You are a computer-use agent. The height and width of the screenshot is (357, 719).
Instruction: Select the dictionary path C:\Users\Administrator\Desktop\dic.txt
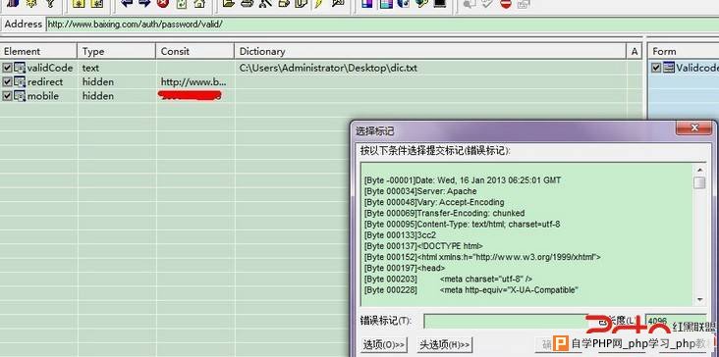[328, 68]
